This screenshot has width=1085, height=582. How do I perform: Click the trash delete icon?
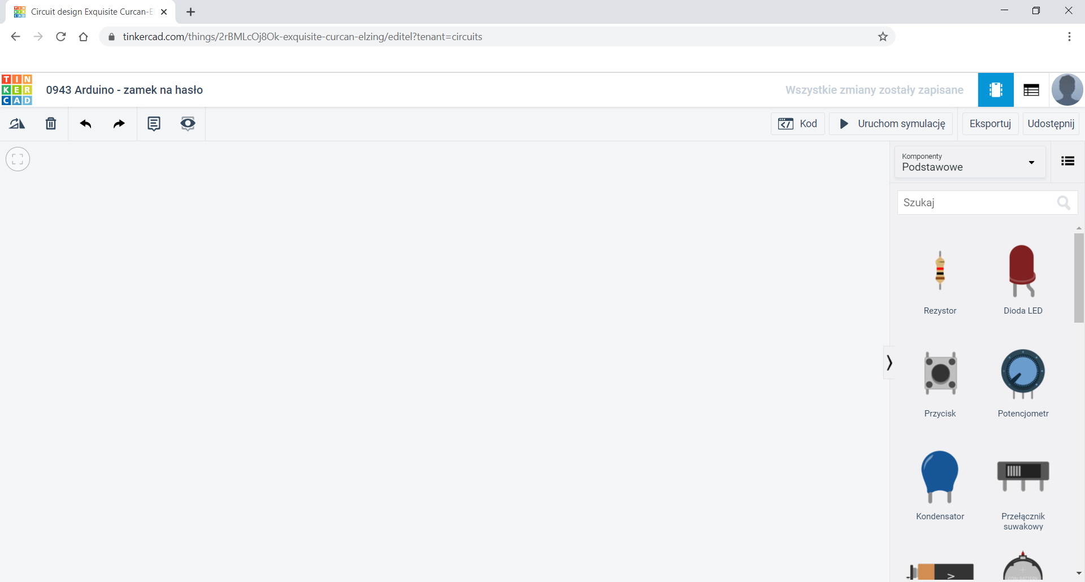pos(51,124)
